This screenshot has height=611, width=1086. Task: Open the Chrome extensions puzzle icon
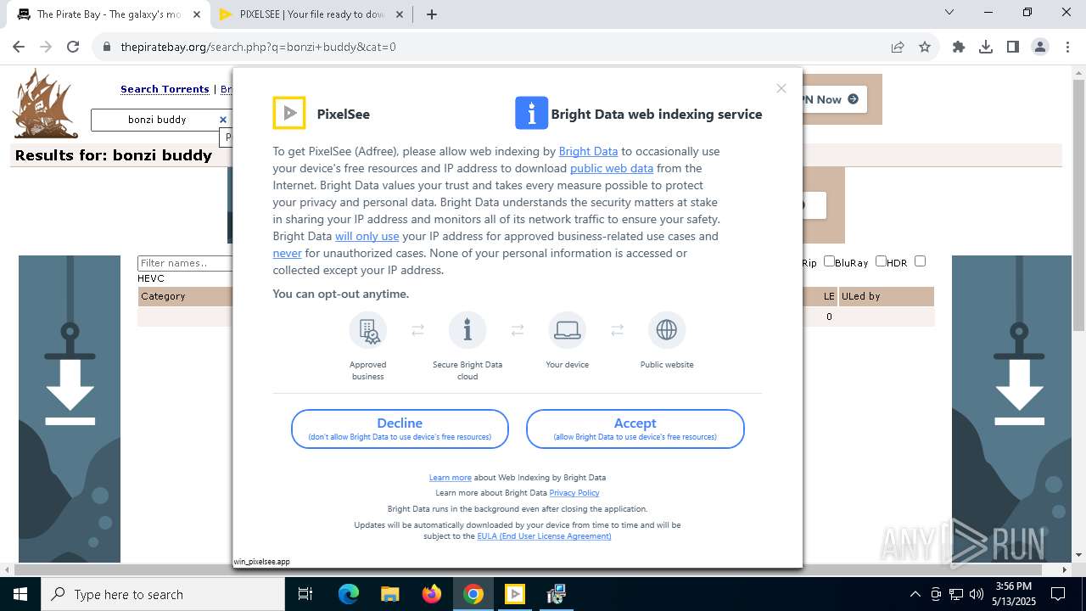[959, 48]
